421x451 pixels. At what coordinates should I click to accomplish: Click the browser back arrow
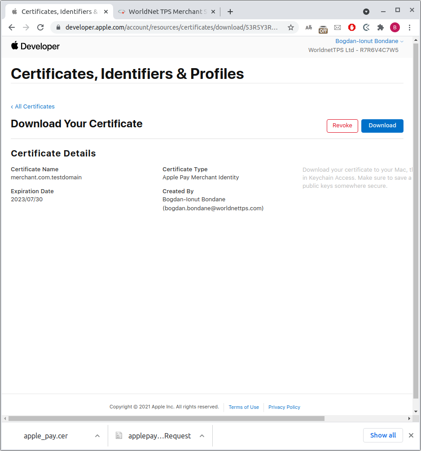point(12,27)
